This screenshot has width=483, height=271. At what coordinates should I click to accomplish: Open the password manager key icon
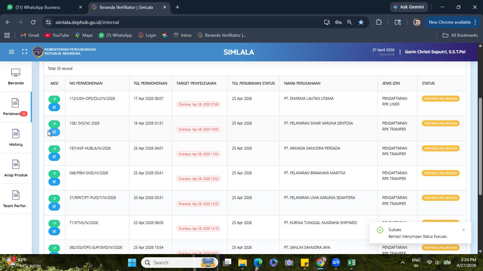338,22
